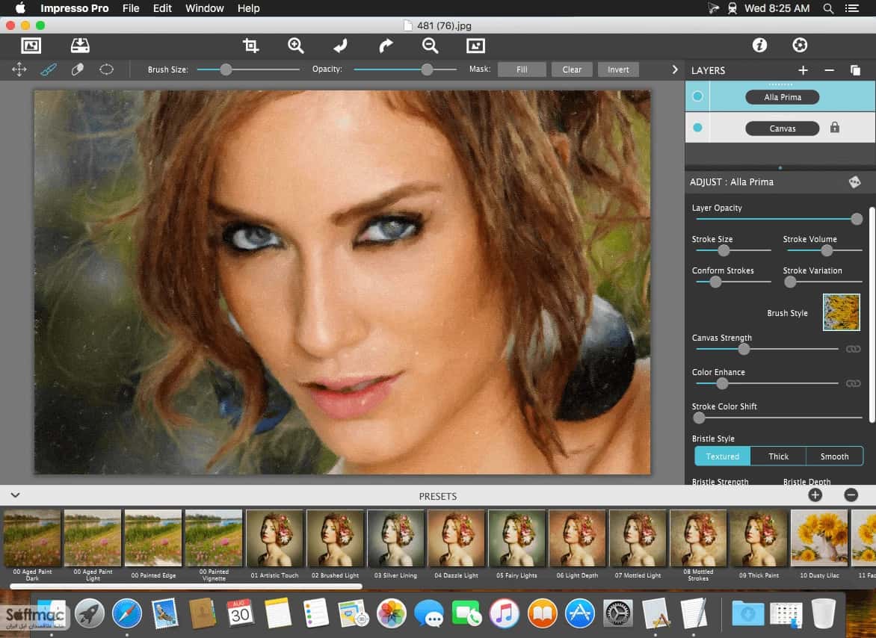Open the Brush Style picker

[841, 312]
